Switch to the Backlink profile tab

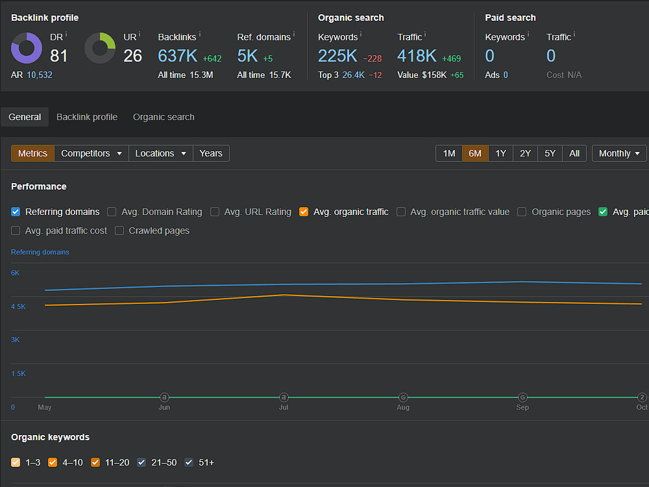tap(87, 117)
